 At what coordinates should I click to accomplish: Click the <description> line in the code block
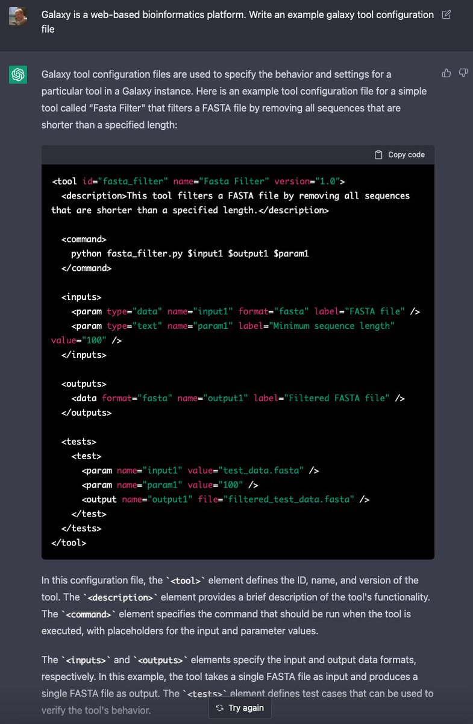pos(231,203)
